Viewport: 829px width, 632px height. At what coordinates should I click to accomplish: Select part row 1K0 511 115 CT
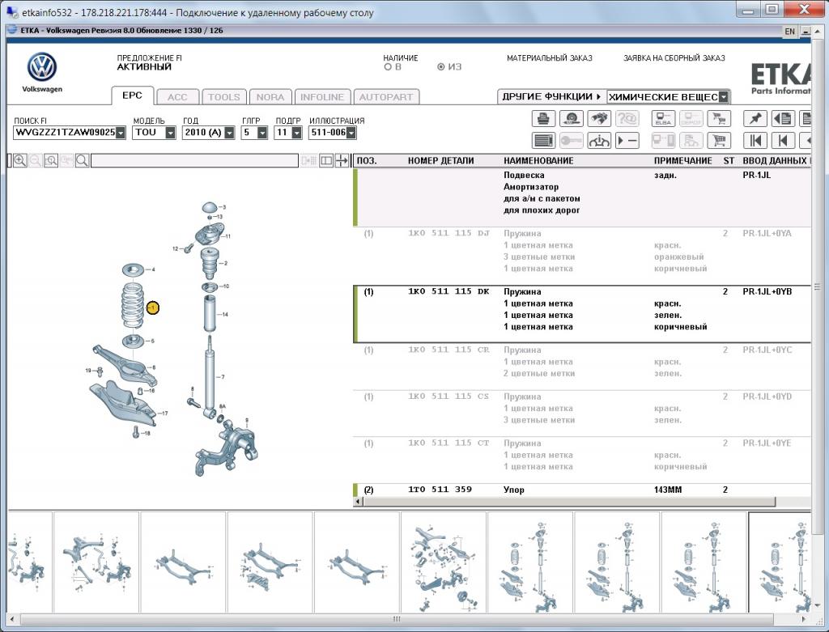[581, 460]
